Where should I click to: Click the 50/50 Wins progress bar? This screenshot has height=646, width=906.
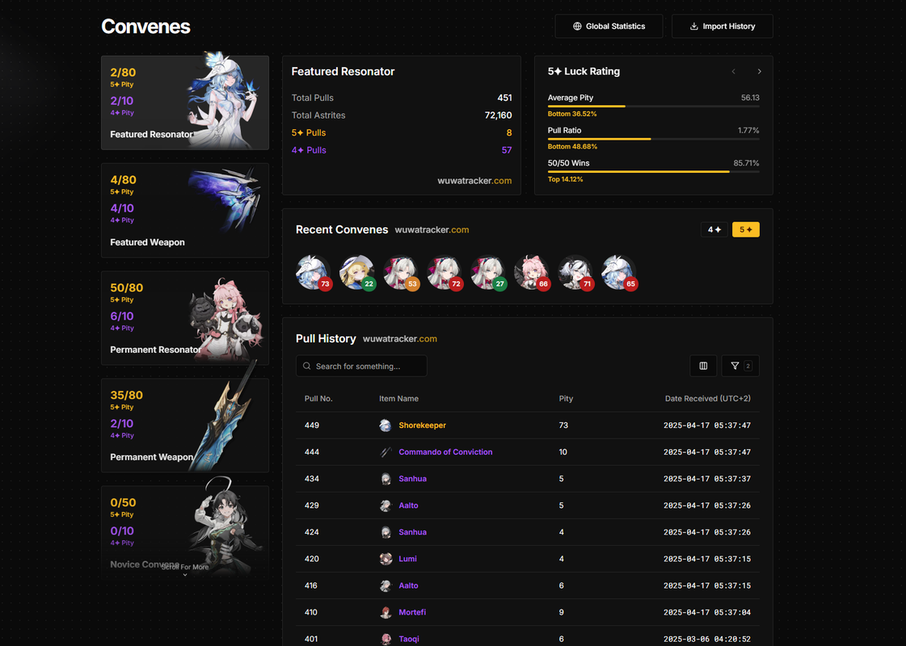coord(654,171)
